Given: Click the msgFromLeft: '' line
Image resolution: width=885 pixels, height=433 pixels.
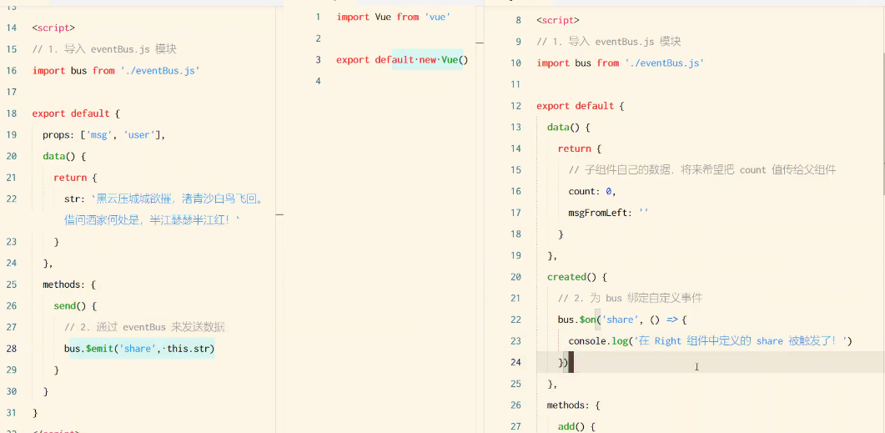Looking at the screenshot, I should pyautogui.click(x=609, y=213).
